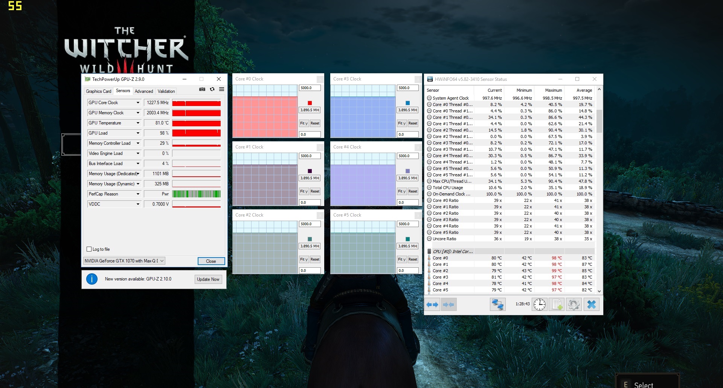Click the HWiNFO64 title bar app icon
The width and height of the screenshot is (723, 388).
pyautogui.click(x=430, y=79)
